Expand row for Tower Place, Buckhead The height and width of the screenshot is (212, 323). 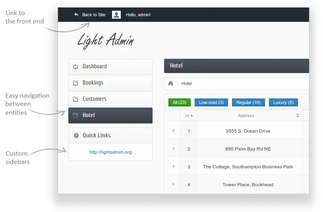[x=174, y=184]
